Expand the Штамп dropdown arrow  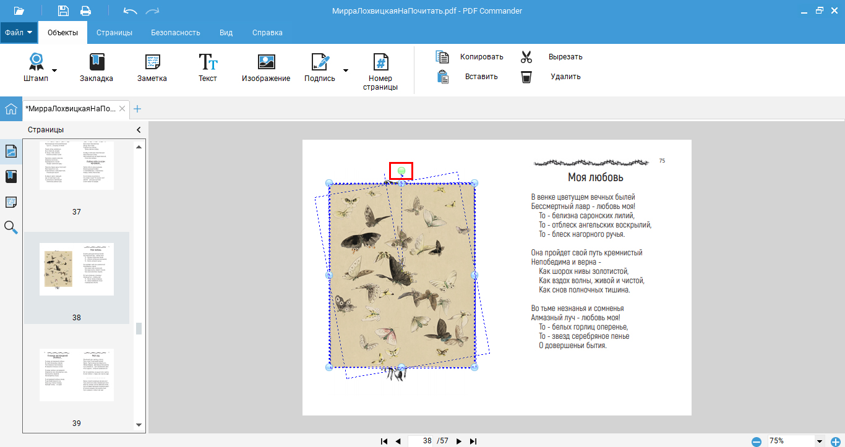(54, 70)
